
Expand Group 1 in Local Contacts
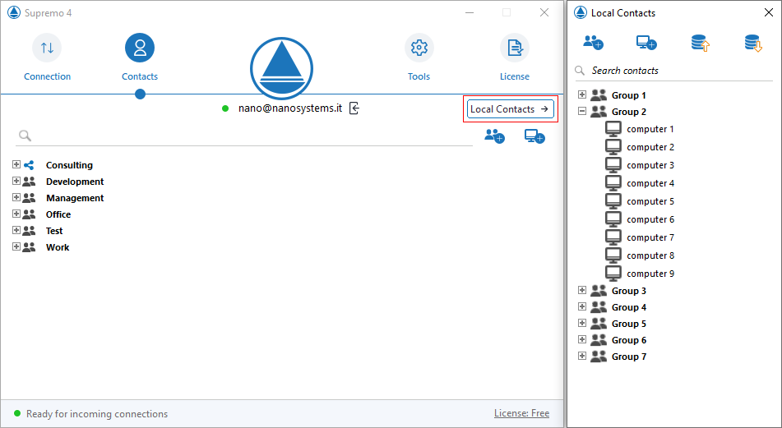click(581, 94)
